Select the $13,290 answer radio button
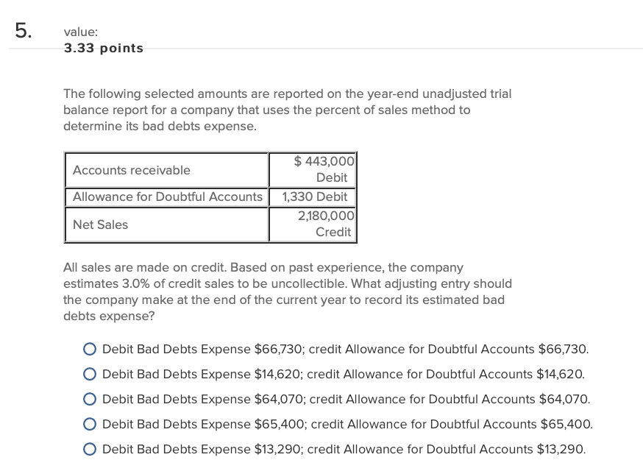 click(x=90, y=449)
